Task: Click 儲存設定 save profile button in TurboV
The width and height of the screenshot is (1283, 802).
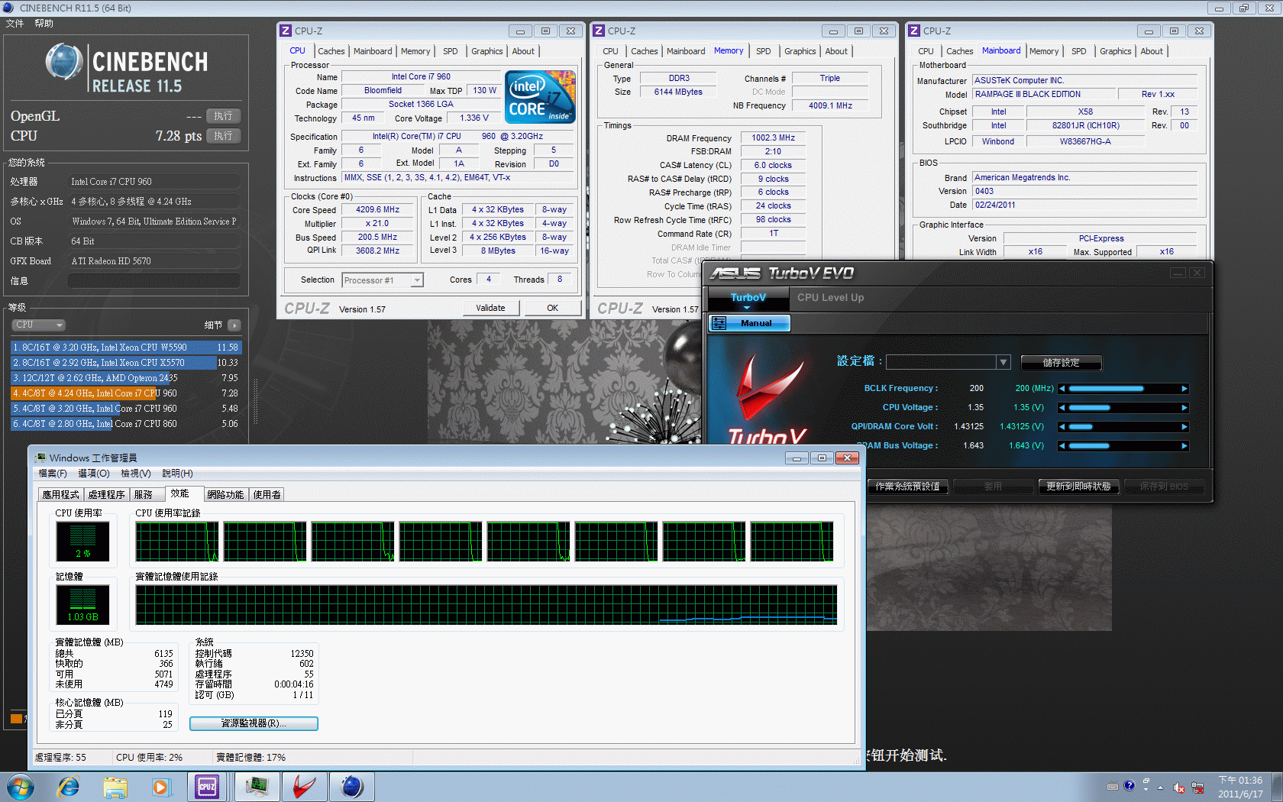Action: (x=1062, y=363)
